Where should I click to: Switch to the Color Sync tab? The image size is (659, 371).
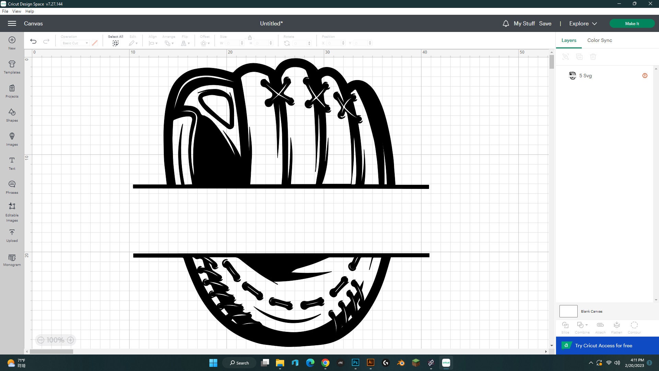[x=599, y=40]
